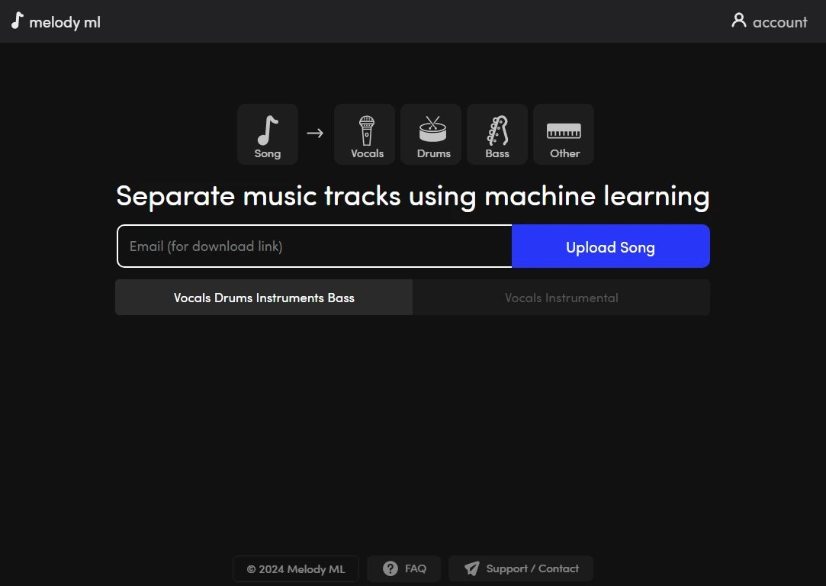Screen dimensions: 826x586
Task: Click the account person icon
Action: (738, 21)
